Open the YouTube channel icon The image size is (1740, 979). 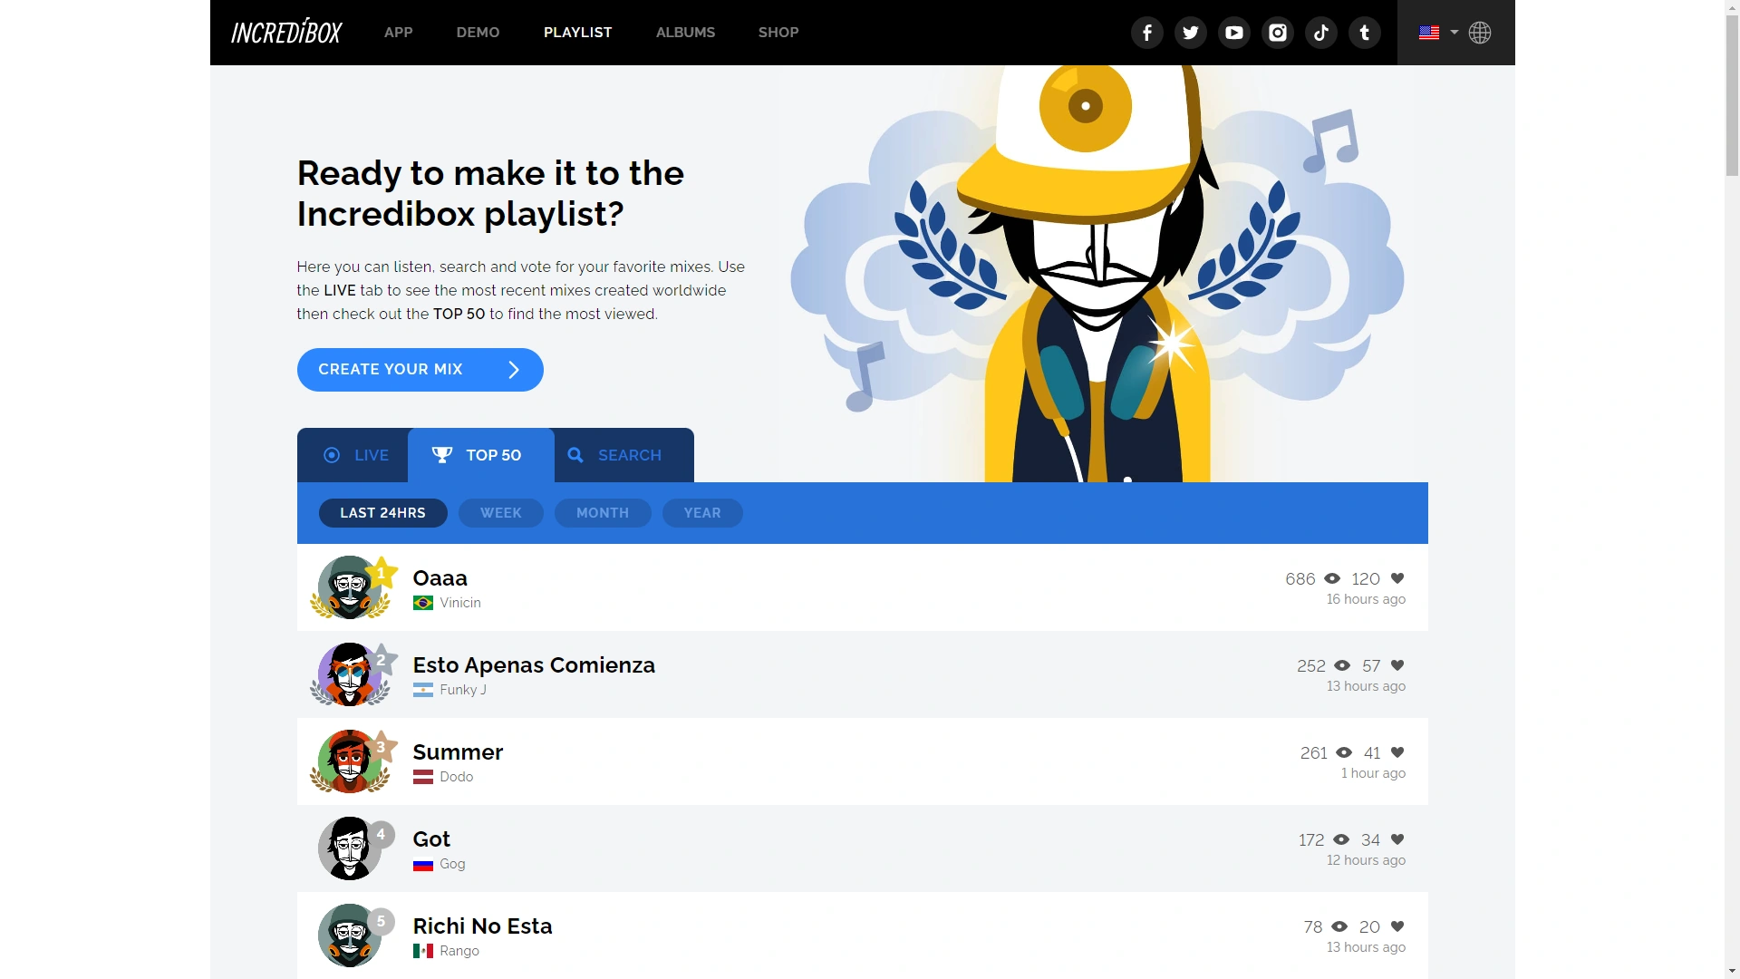pyautogui.click(x=1233, y=33)
